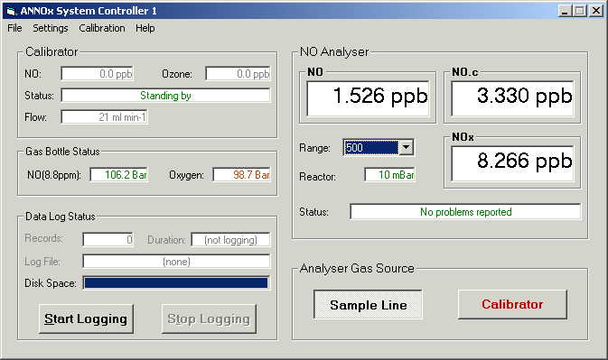The width and height of the screenshot is (608, 360).
Task: Expand the Range dropdown arrow
Action: [406, 147]
